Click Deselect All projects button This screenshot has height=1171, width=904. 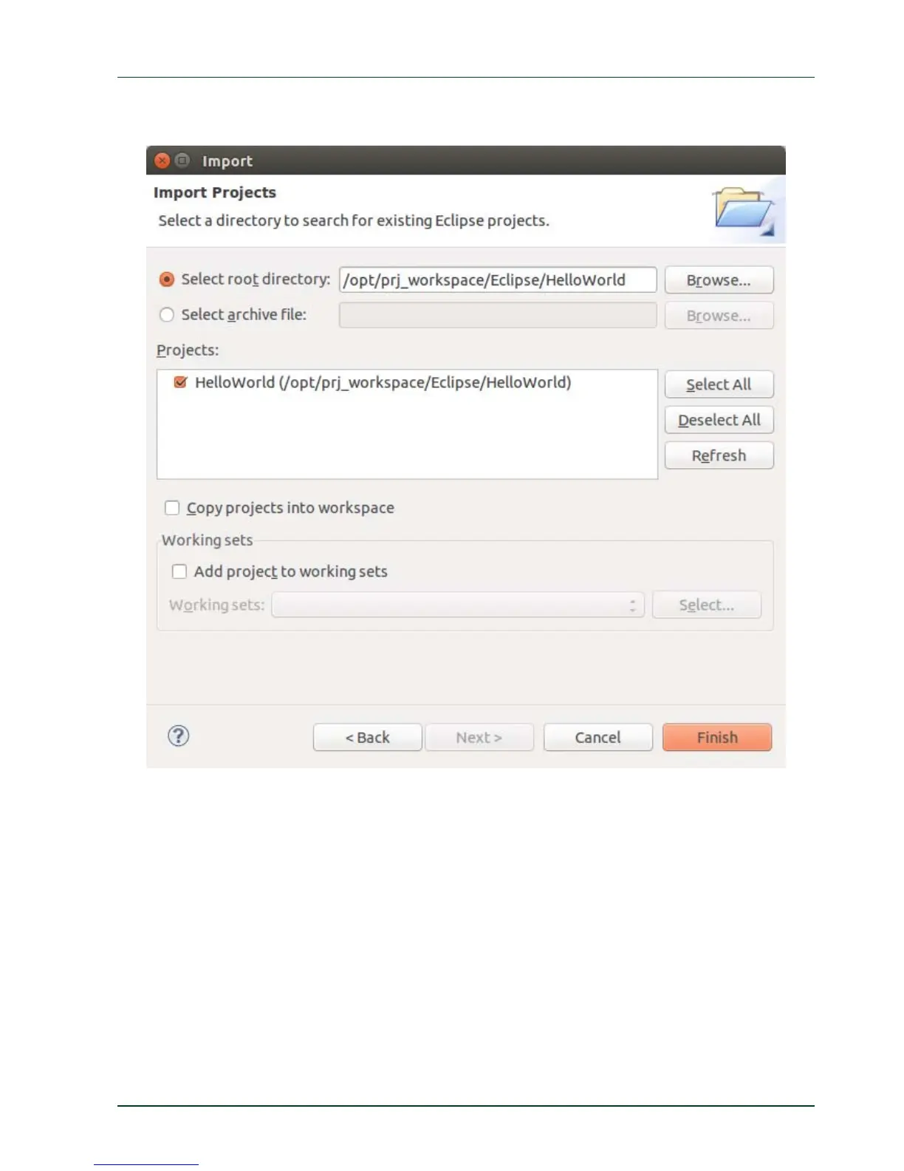point(719,420)
